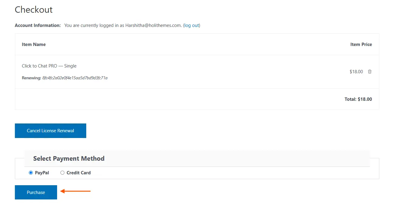The height and width of the screenshot is (207, 413).
Task: Click the "Click to Chat PRO — Single" item
Action: 49,66
